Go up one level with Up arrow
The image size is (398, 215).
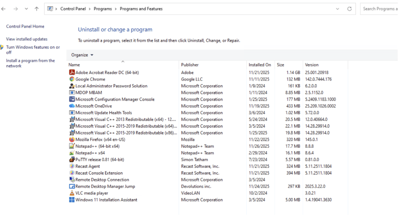click(37, 9)
